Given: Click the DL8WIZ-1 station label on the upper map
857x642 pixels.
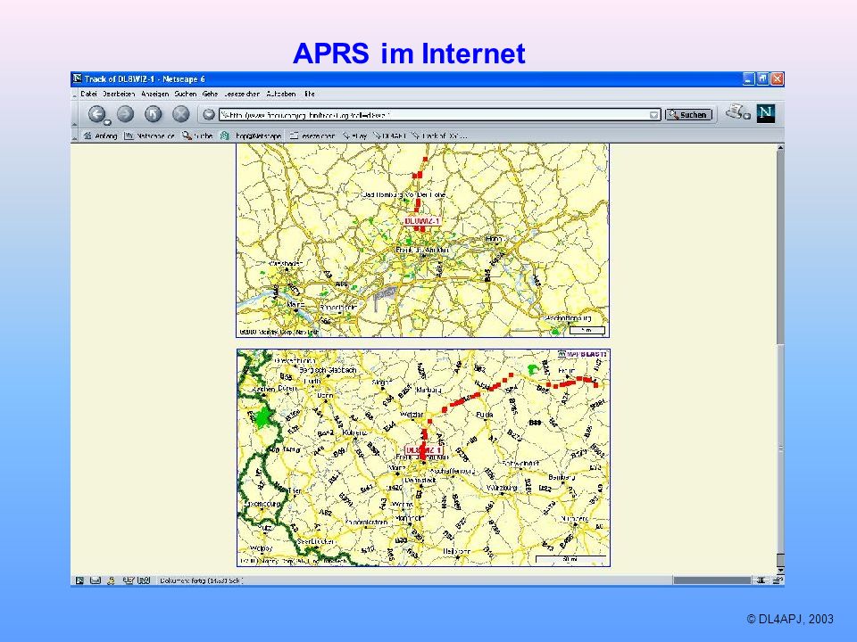Looking at the screenshot, I should [x=422, y=221].
